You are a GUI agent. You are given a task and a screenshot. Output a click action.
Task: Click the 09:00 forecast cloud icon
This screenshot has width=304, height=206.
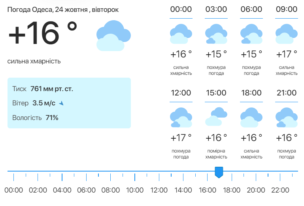[286, 34]
